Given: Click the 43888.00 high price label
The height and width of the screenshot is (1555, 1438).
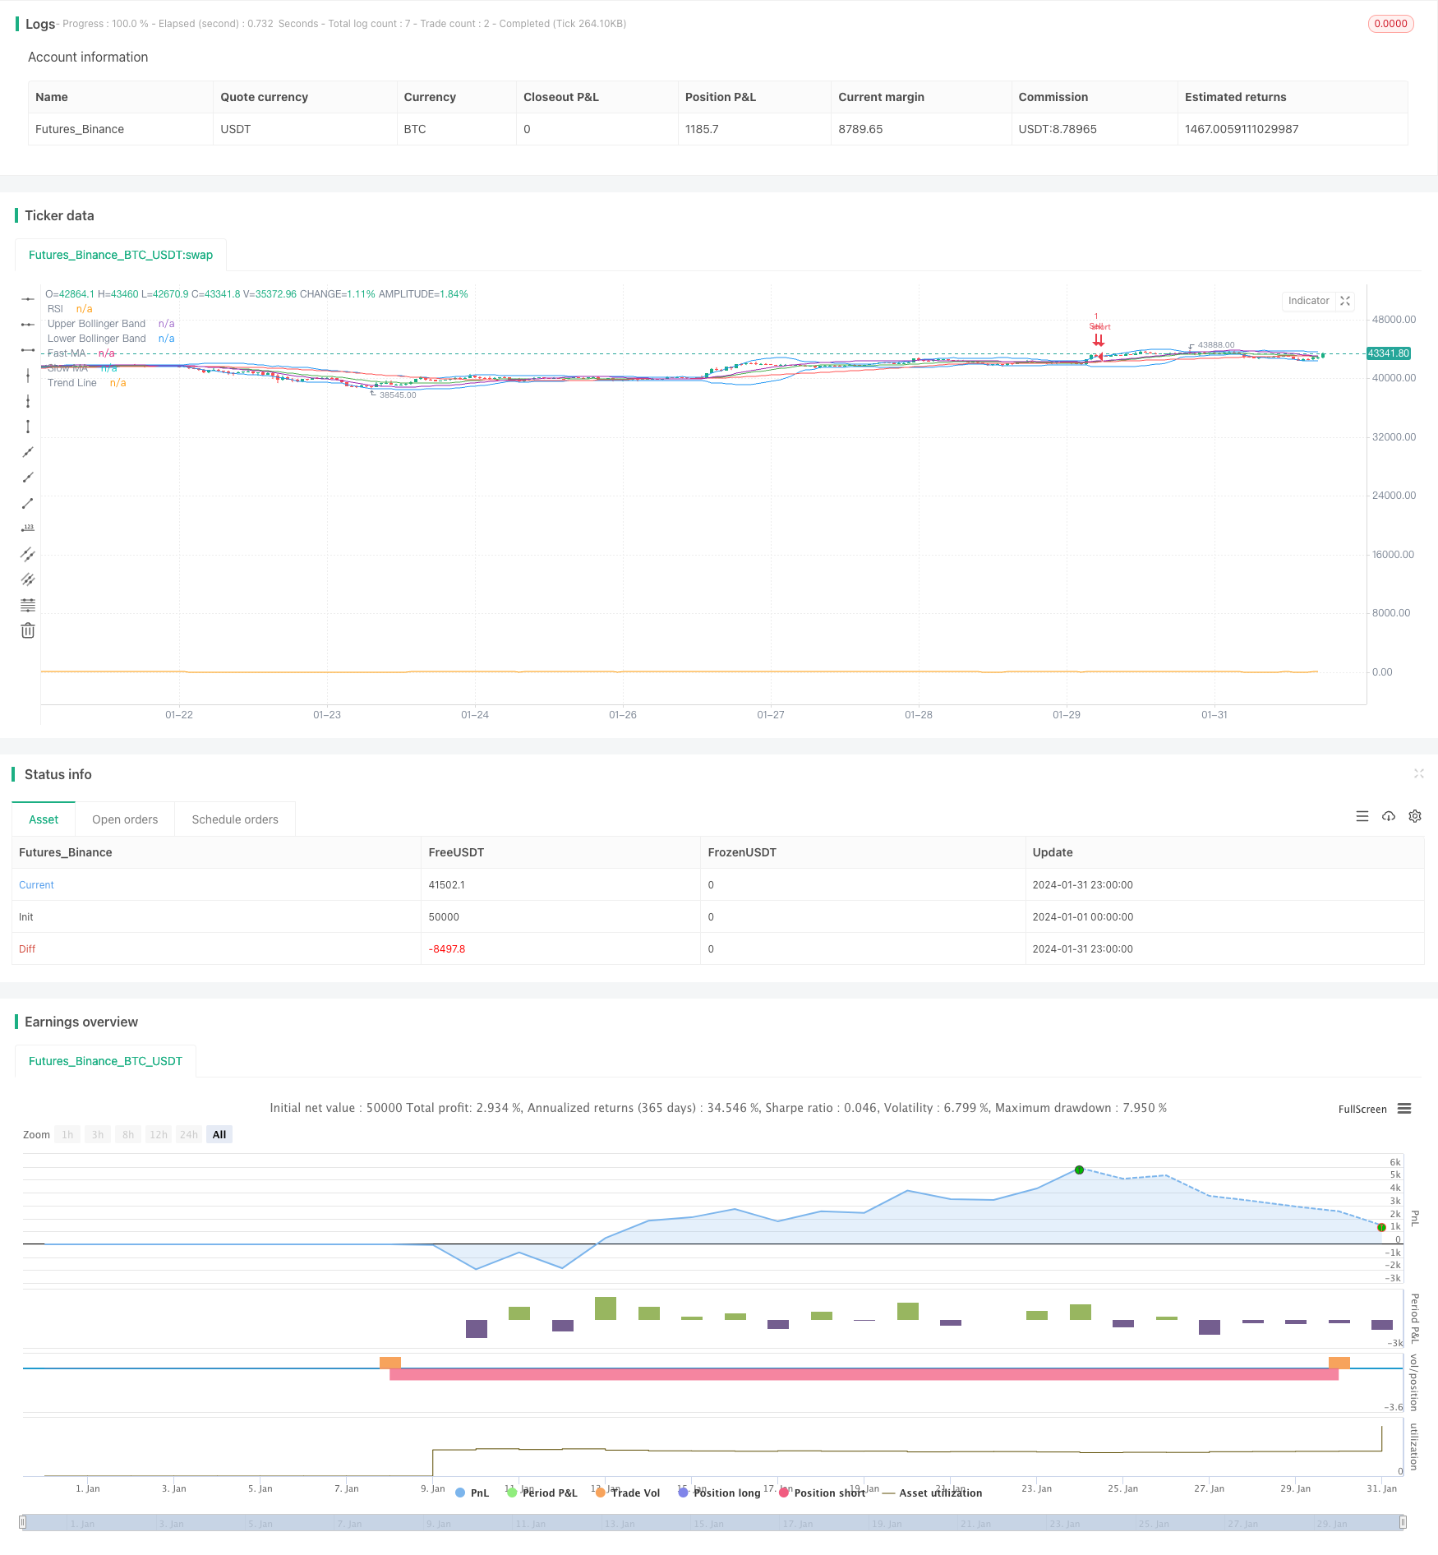Looking at the screenshot, I should [x=1216, y=345].
